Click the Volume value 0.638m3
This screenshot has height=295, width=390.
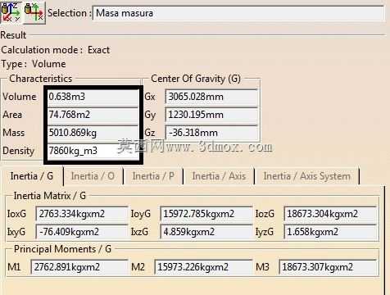point(93,97)
